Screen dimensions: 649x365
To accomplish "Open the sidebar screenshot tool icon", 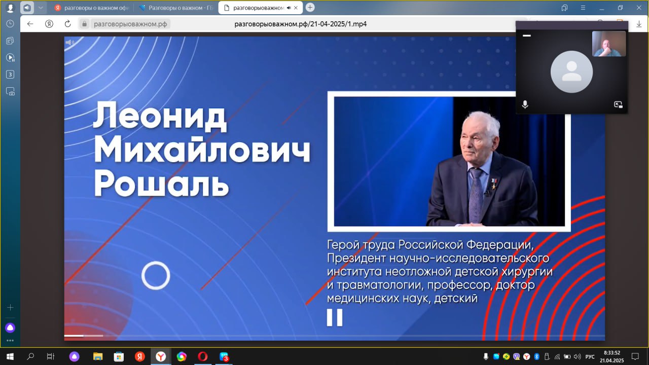I will coord(10,92).
